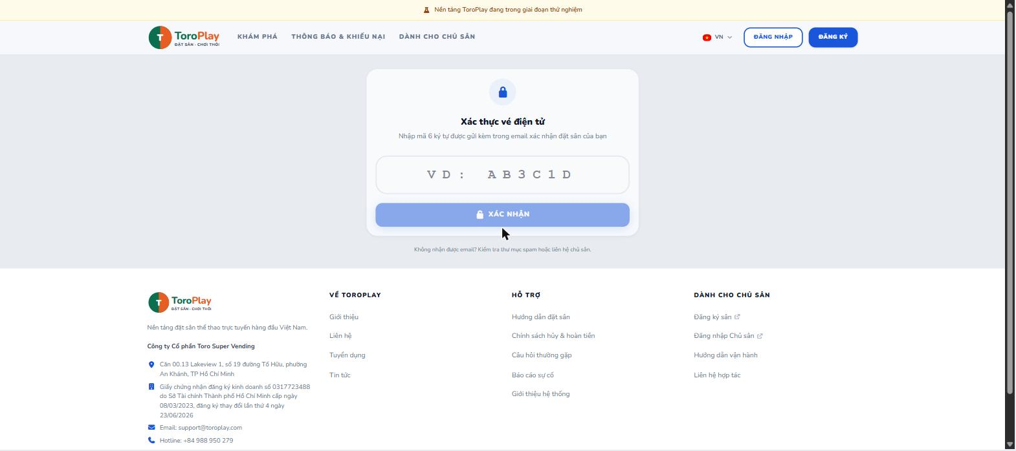Click the Vietnam flag icon
The height and width of the screenshot is (451, 1016).
pyautogui.click(x=707, y=37)
